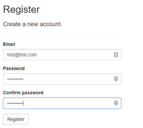The image size is (143, 128).
Task: Select the Confirm password label
Action: point(23,93)
